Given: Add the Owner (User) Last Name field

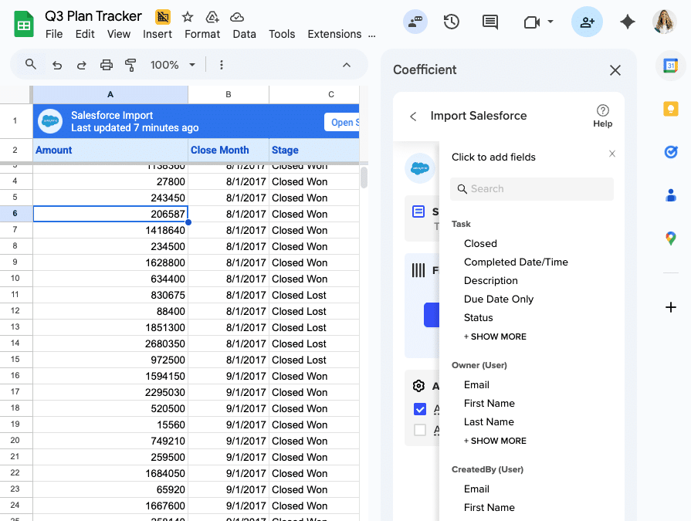Looking at the screenshot, I should 489,422.
